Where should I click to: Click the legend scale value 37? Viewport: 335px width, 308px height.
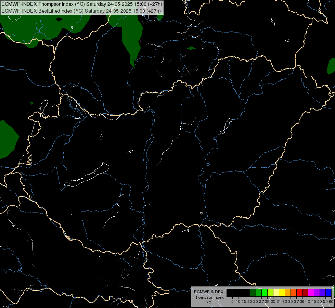pyautogui.click(x=297, y=301)
